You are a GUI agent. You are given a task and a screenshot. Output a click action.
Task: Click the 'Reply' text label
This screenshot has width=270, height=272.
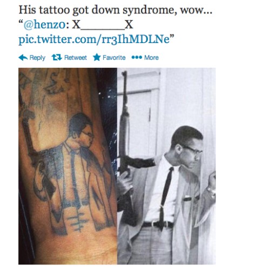37,58
